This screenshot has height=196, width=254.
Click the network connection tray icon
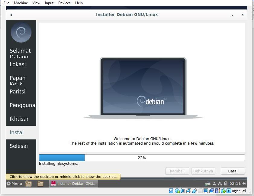(220, 184)
